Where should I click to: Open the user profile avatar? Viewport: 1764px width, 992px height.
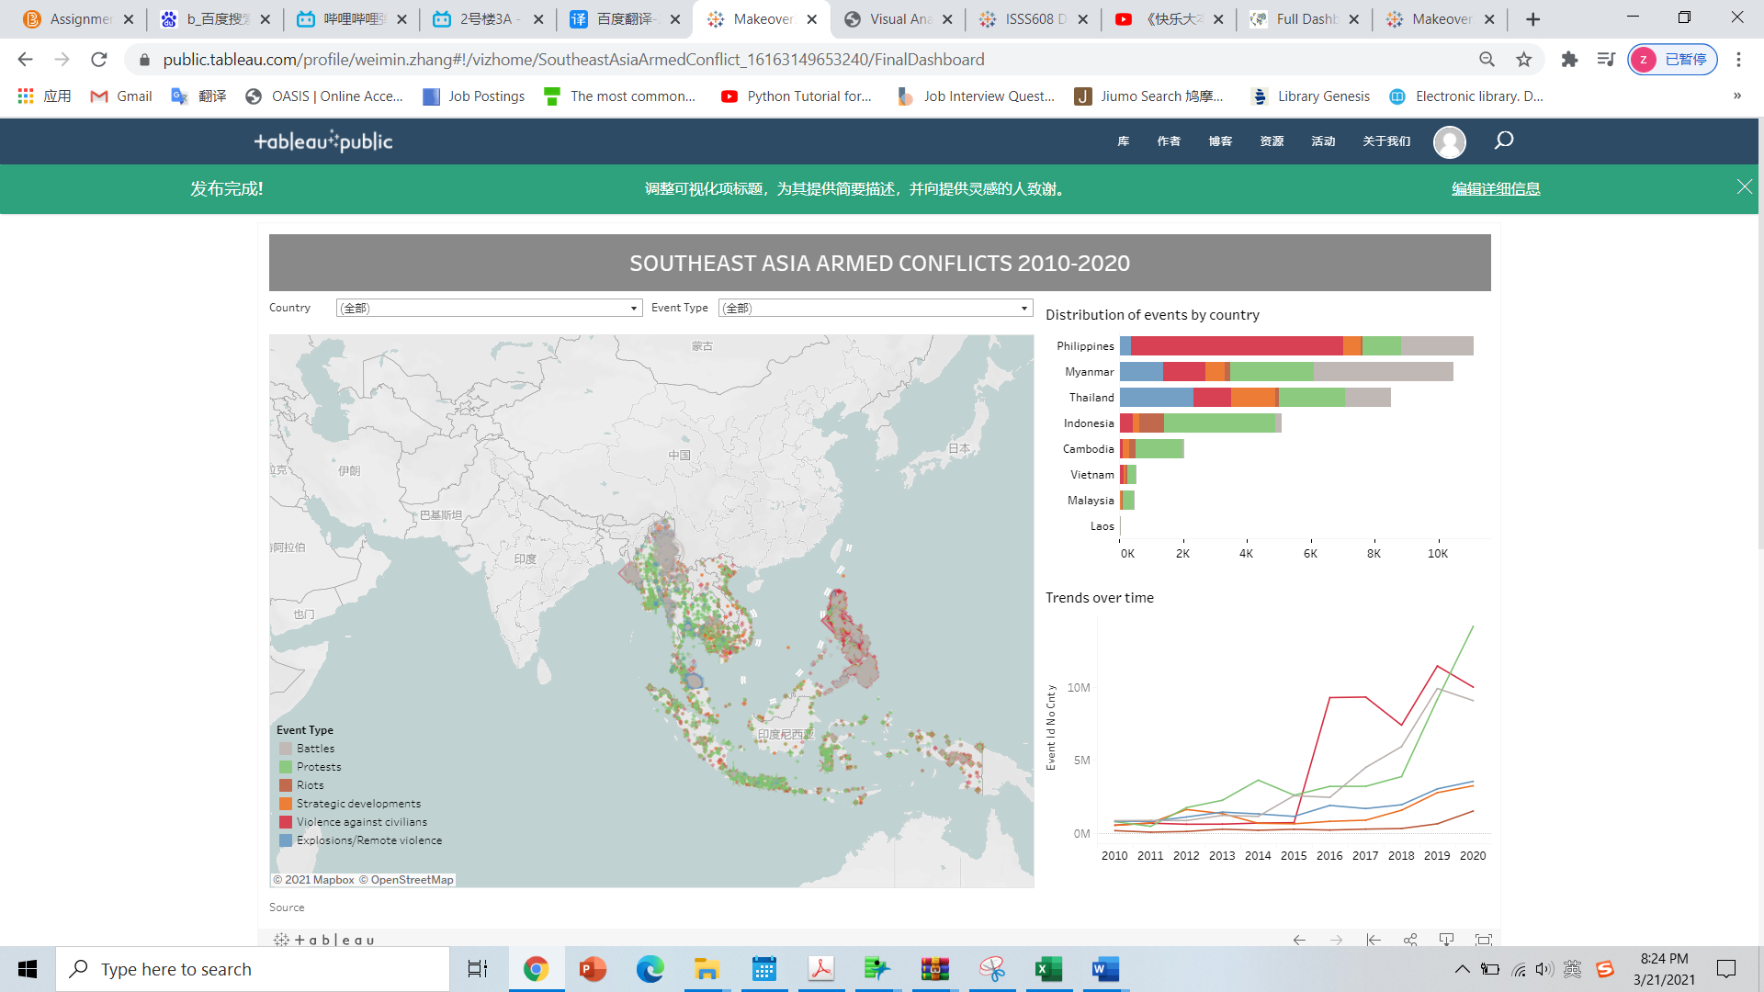[x=1449, y=141]
